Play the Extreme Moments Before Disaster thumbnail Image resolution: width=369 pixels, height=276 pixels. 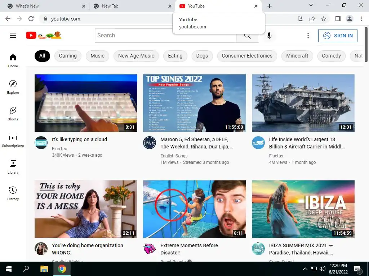point(194,209)
